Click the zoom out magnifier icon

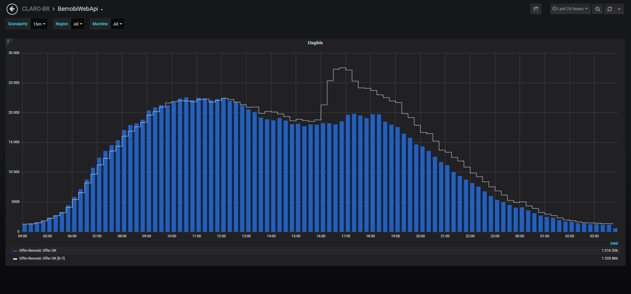tap(597, 9)
